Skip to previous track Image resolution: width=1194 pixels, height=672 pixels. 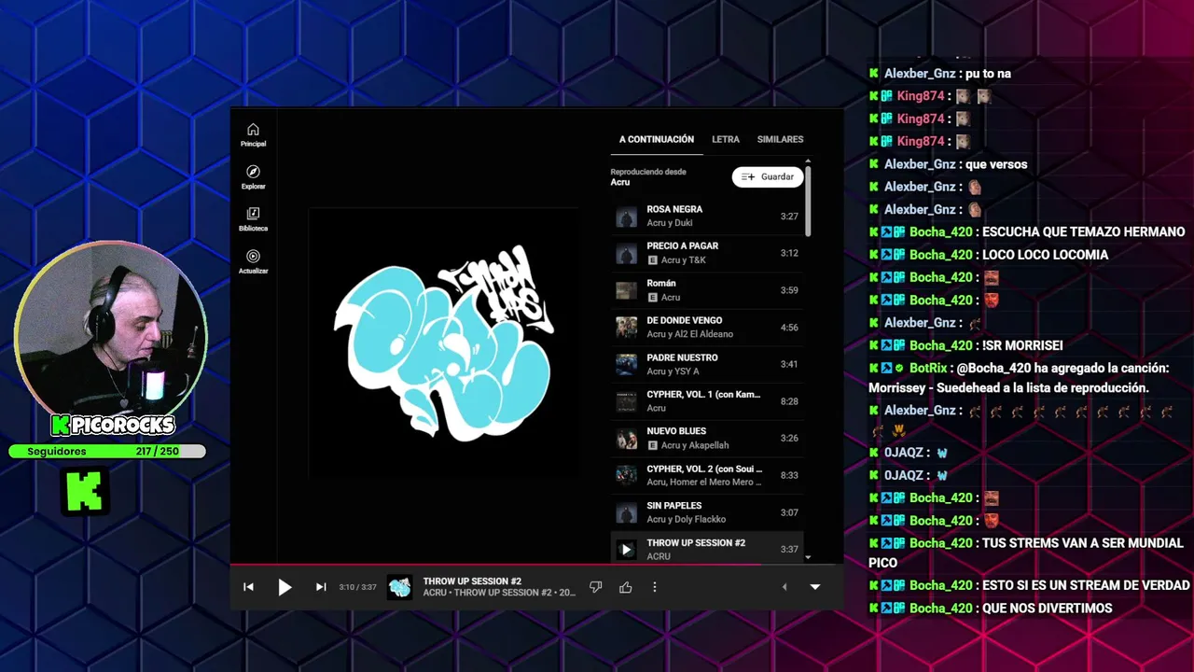pyautogui.click(x=248, y=587)
